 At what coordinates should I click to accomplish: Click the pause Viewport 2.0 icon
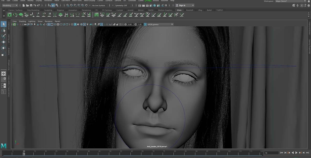(x=166, y=5)
